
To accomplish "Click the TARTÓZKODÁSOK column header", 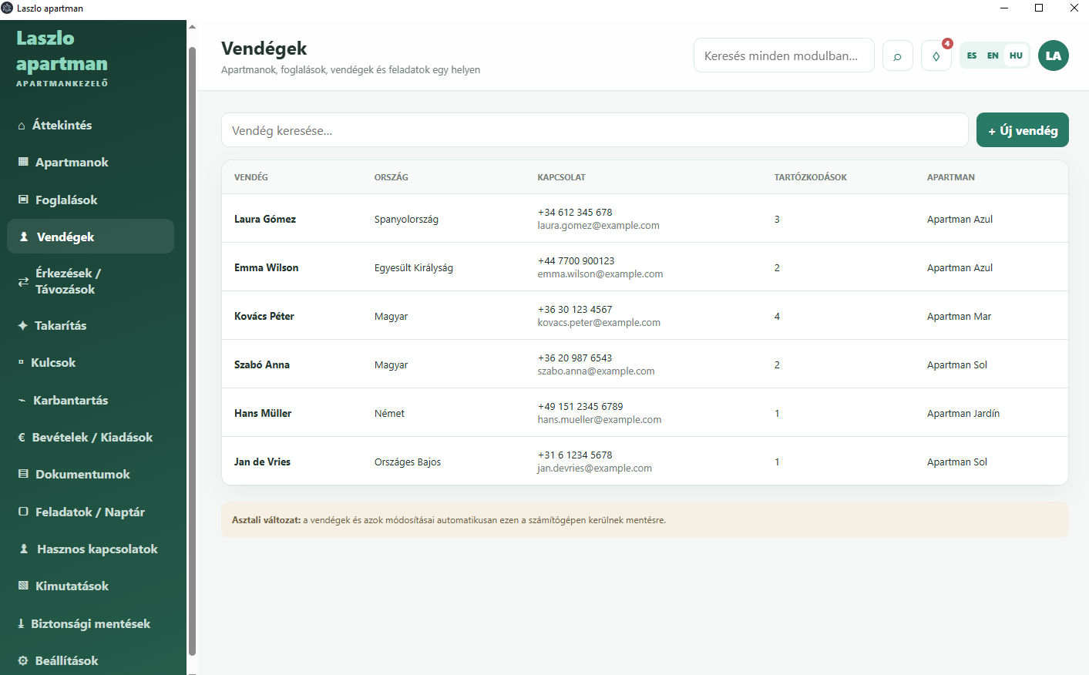I will (810, 177).
